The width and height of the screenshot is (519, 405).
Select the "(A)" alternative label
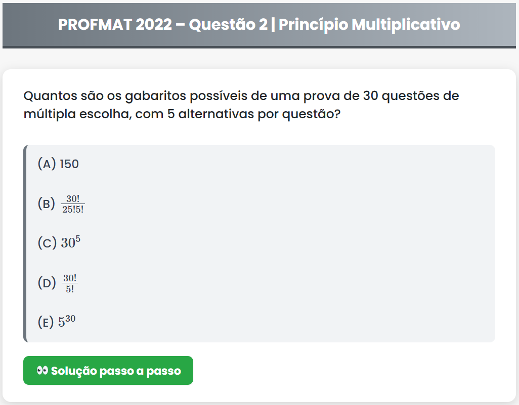point(47,164)
